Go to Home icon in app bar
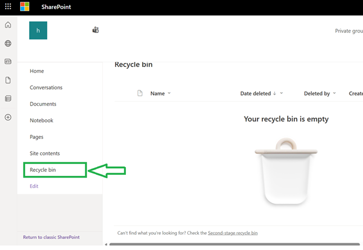Image resolution: width=363 pixels, height=250 pixels. click(8, 25)
